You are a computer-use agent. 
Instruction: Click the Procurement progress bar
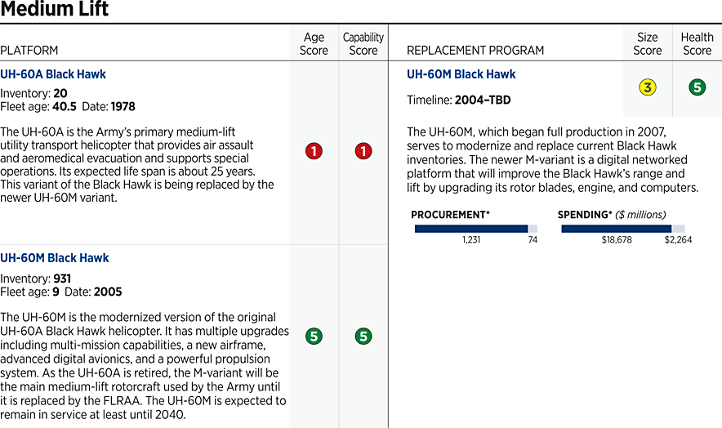(x=475, y=229)
